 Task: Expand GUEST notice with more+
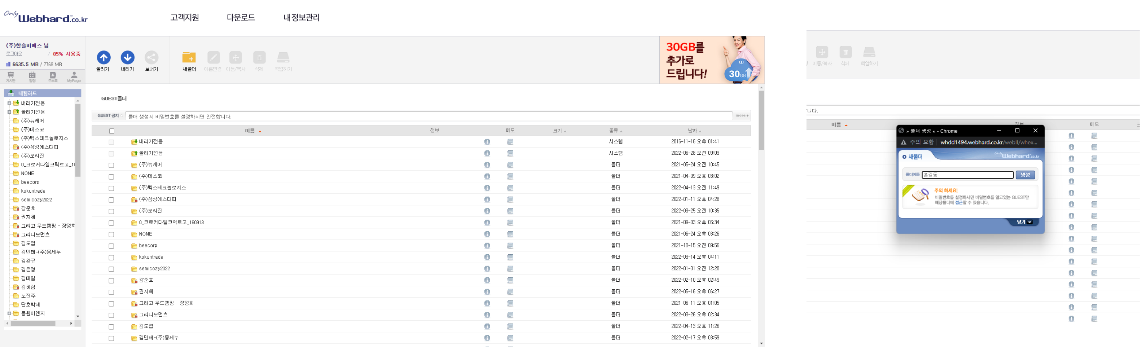742,116
